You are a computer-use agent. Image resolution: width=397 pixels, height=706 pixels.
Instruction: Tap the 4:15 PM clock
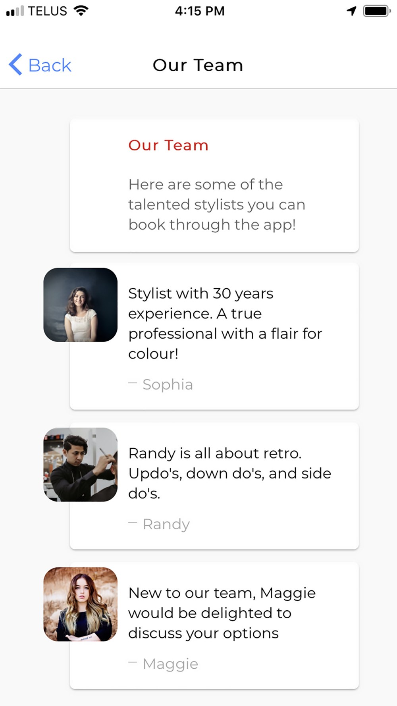200,11
